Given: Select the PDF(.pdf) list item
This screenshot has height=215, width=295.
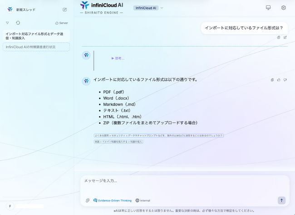Looking at the screenshot, I should (113, 92).
